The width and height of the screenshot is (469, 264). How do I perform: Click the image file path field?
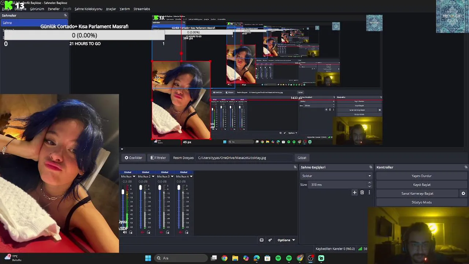244,158
